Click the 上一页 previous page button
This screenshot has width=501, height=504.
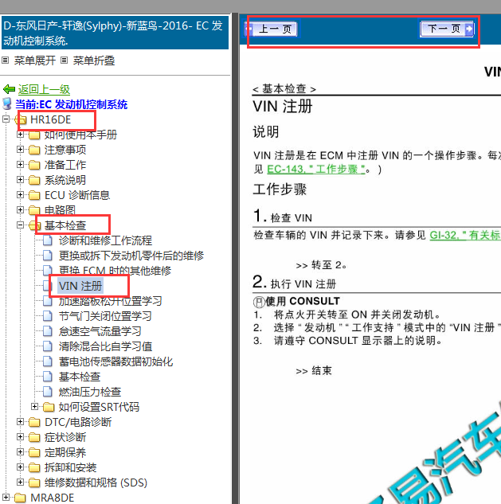click(271, 29)
